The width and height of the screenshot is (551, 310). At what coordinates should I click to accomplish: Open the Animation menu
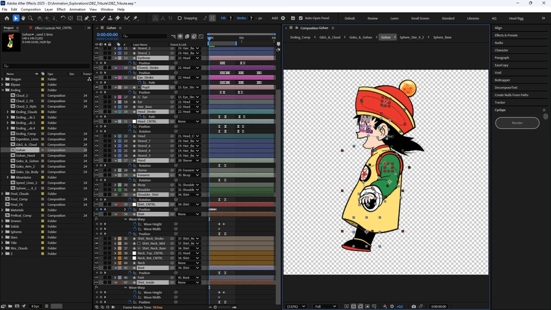(77, 10)
